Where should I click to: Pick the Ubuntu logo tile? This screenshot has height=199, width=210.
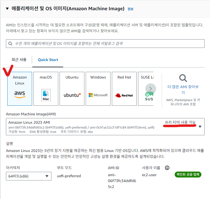[72, 89]
